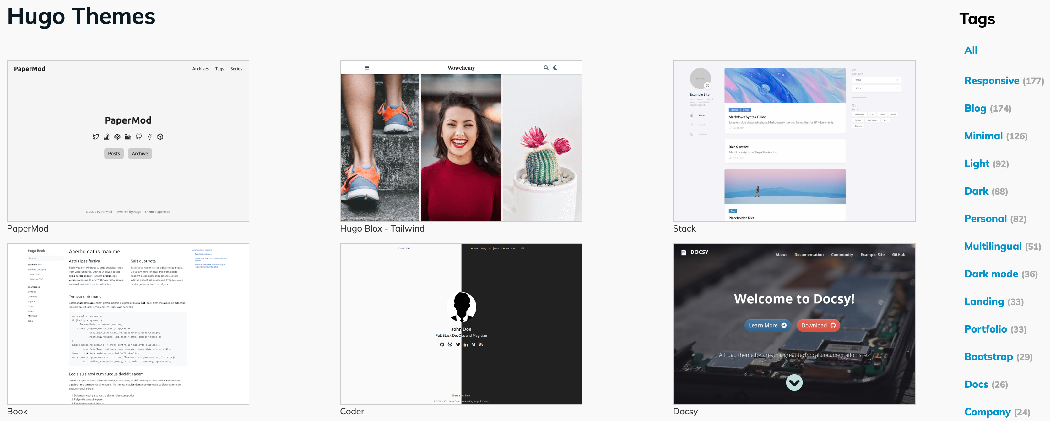Filter themes by Dark mode tag
This screenshot has height=421, width=1050.
1001,274
